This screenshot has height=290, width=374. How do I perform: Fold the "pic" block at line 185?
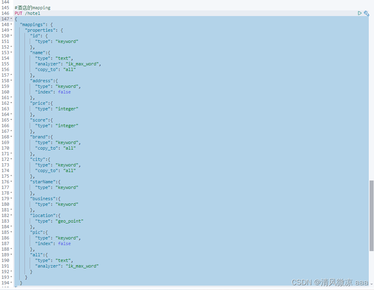coord(11,232)
